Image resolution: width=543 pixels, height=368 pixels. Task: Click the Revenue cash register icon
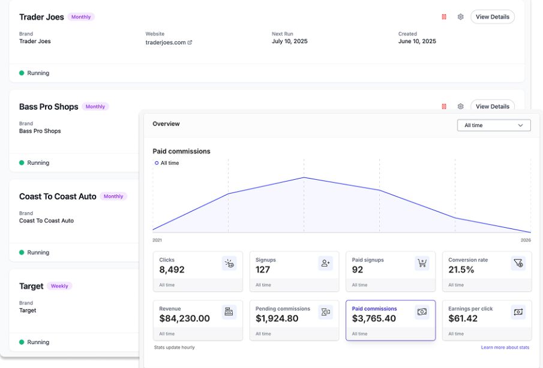(x=229, y=312)
